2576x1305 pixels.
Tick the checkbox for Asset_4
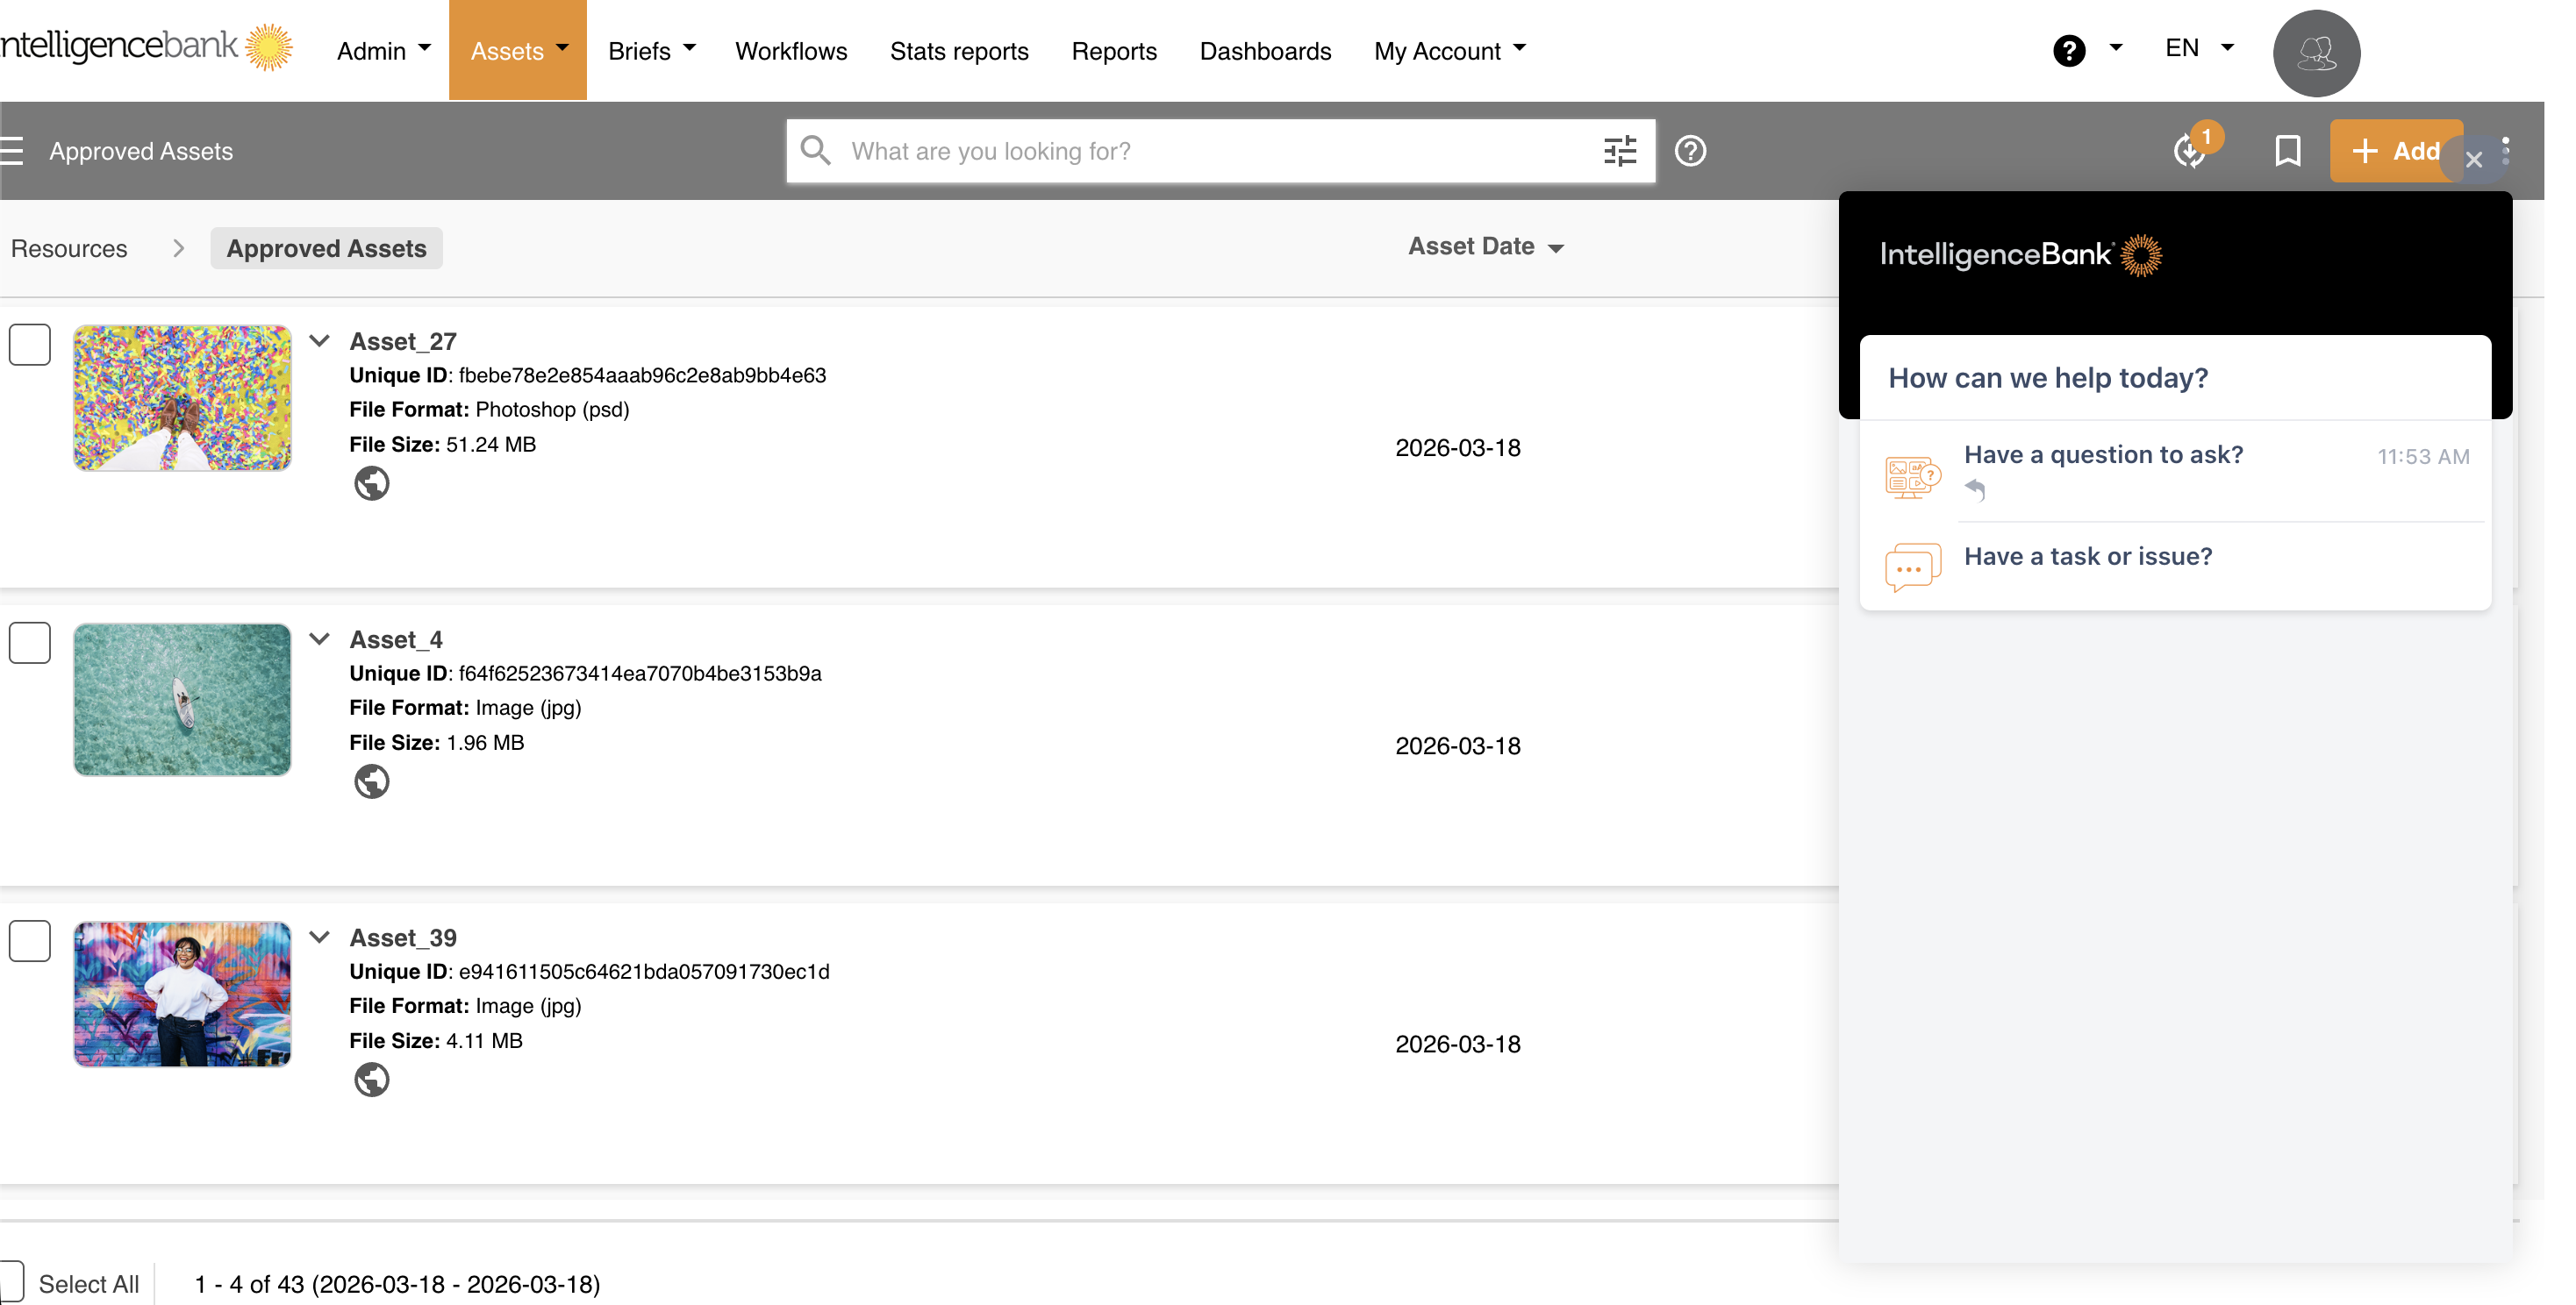[30, 643]
